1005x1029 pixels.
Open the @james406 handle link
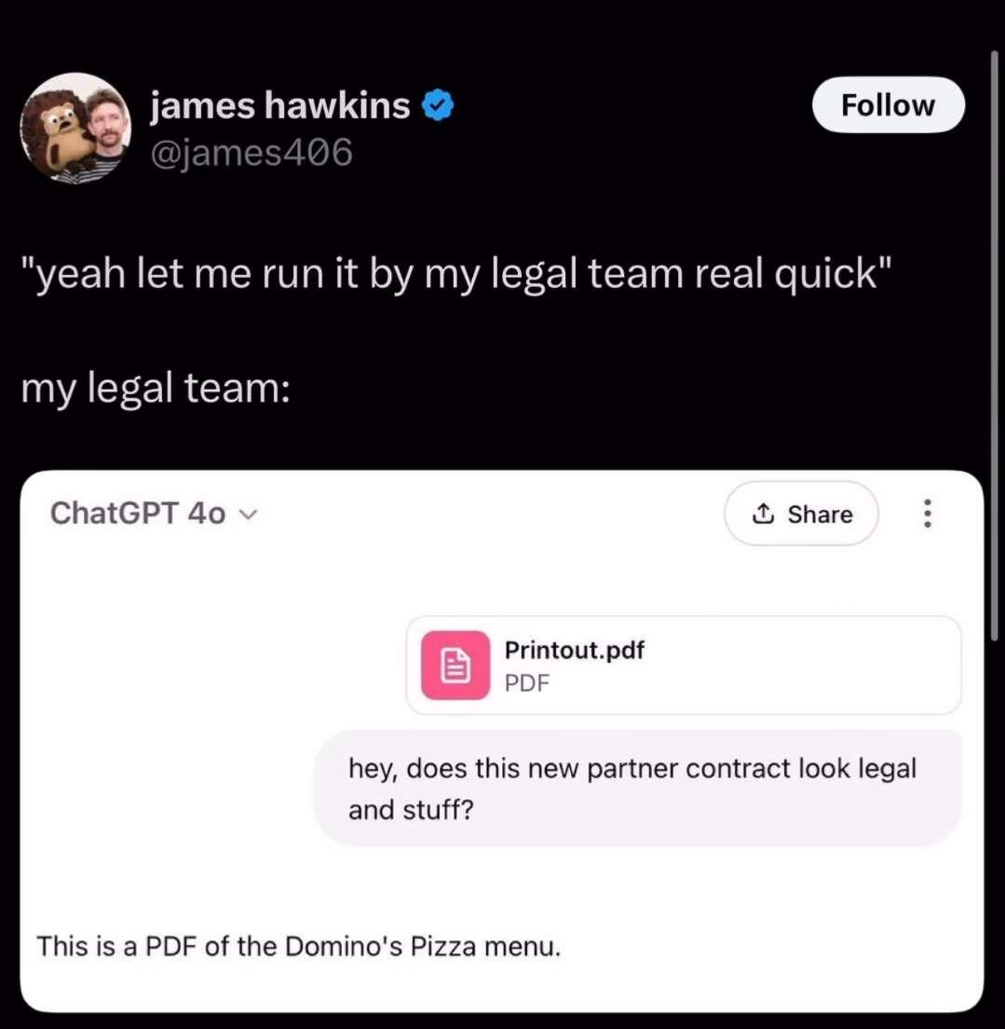point(251,153)
